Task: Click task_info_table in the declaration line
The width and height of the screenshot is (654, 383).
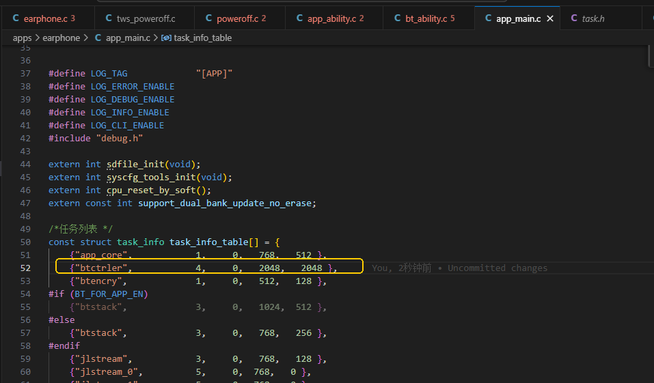Action: 209,242
